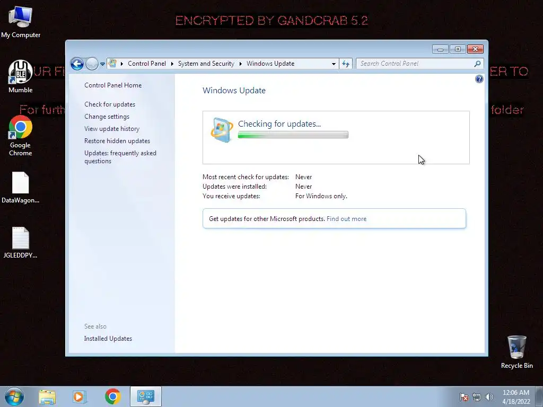Click the magnifier search icon

(x=477, y=64)
